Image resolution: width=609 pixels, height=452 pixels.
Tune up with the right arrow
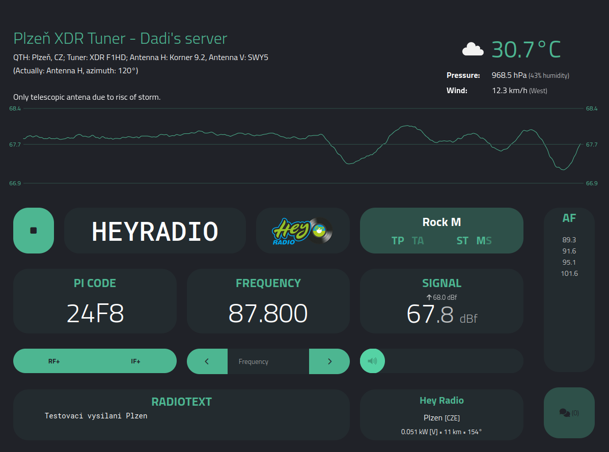(329, 361)
